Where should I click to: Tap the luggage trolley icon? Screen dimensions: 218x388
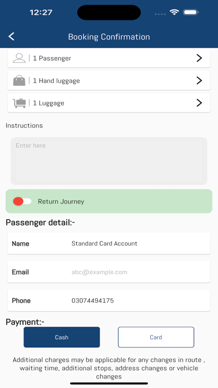[19, 103]
